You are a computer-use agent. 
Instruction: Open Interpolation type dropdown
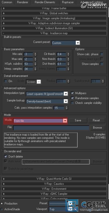click(47, 94)
